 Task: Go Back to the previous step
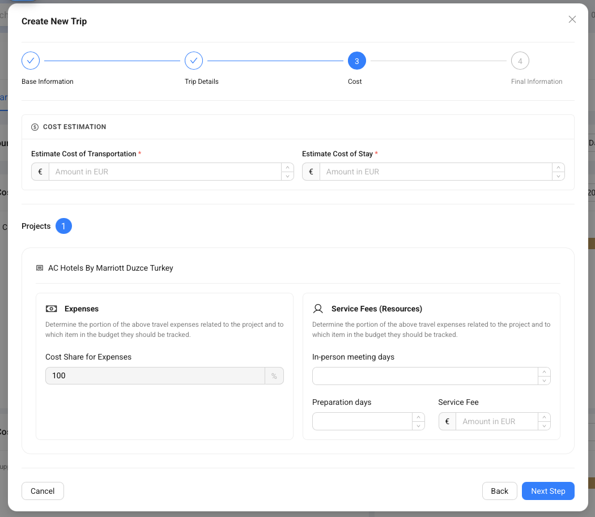[x=499, y=491]
